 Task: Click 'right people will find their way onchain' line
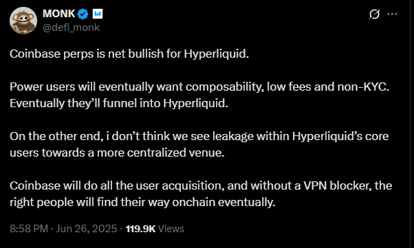142,203
